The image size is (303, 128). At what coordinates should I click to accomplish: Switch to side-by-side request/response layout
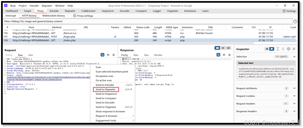217,48
